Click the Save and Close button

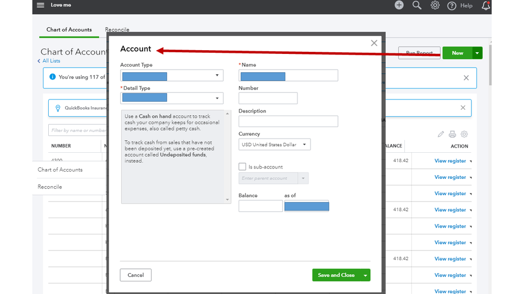336,275
